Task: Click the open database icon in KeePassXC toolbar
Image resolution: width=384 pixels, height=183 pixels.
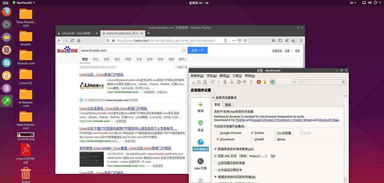Action: coord(199,82)
